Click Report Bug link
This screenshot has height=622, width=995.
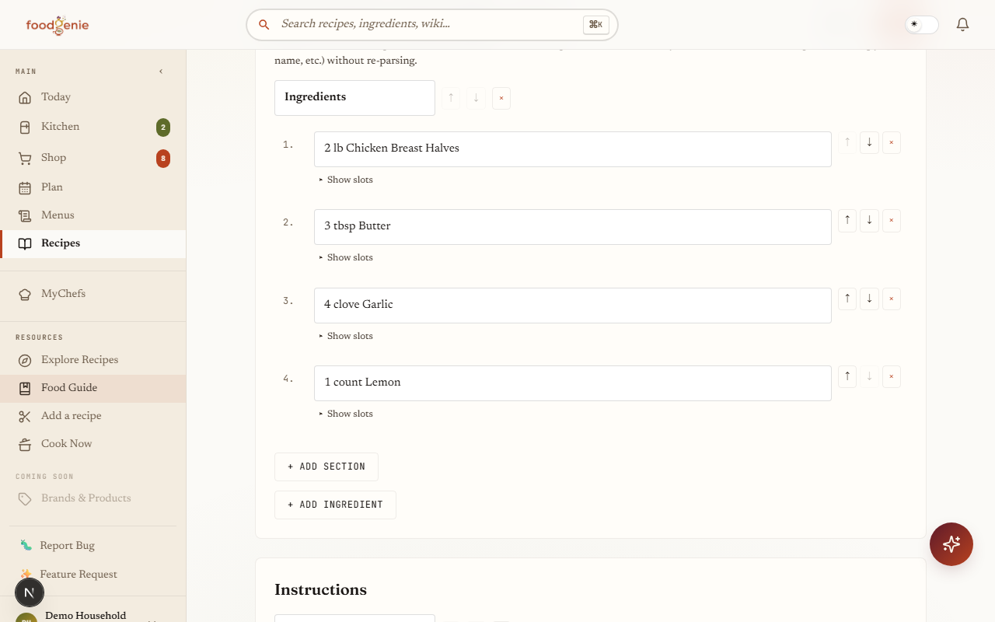93,546
